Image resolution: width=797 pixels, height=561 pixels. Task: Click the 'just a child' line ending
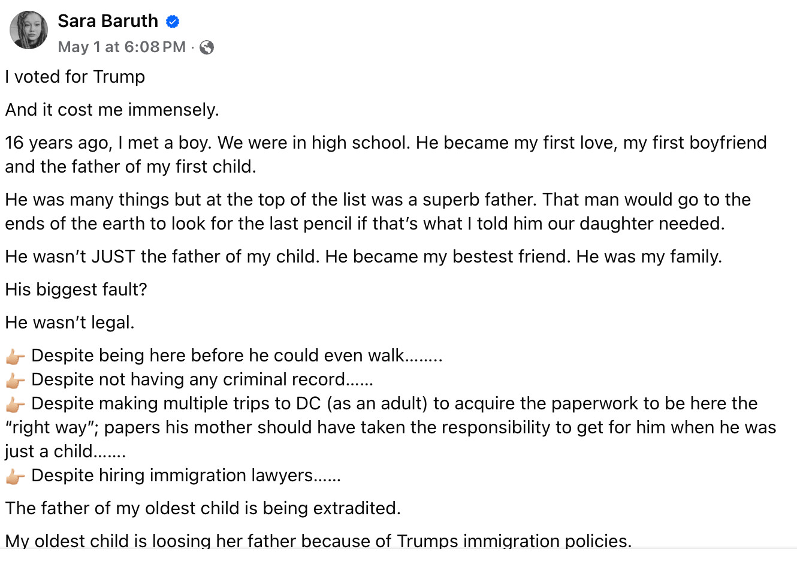coord(65,451)
